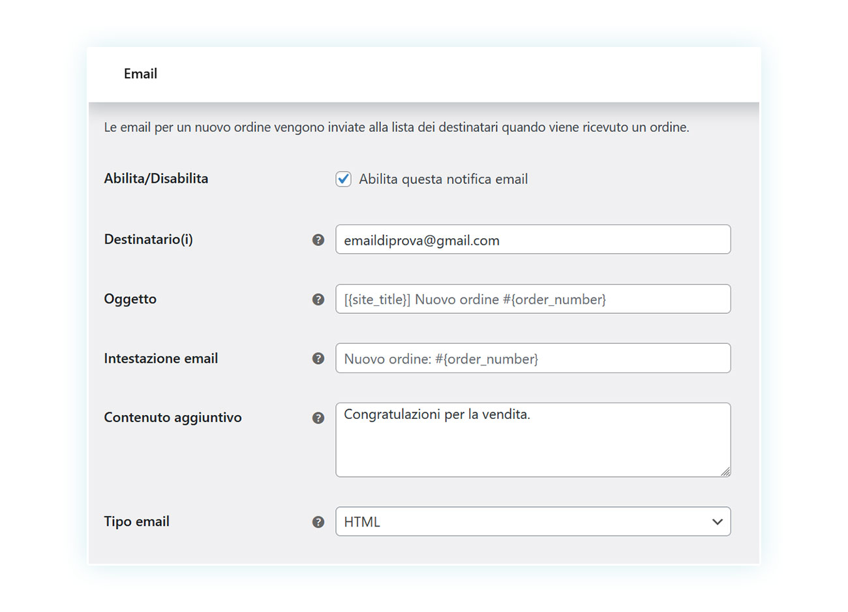Uncheck Abilita questa notifica email checkbox

pos(344,179)
